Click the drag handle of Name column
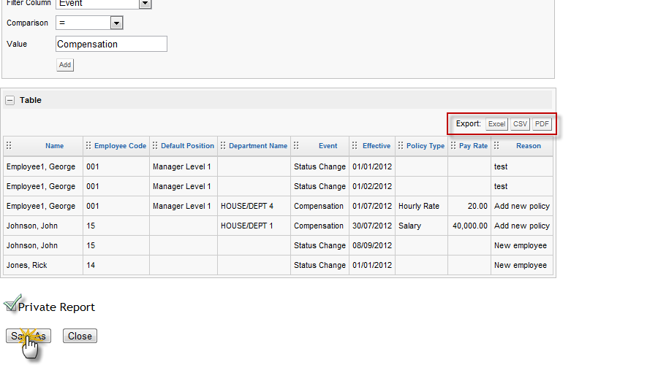 pyautogui.click(x=9, y=145)
